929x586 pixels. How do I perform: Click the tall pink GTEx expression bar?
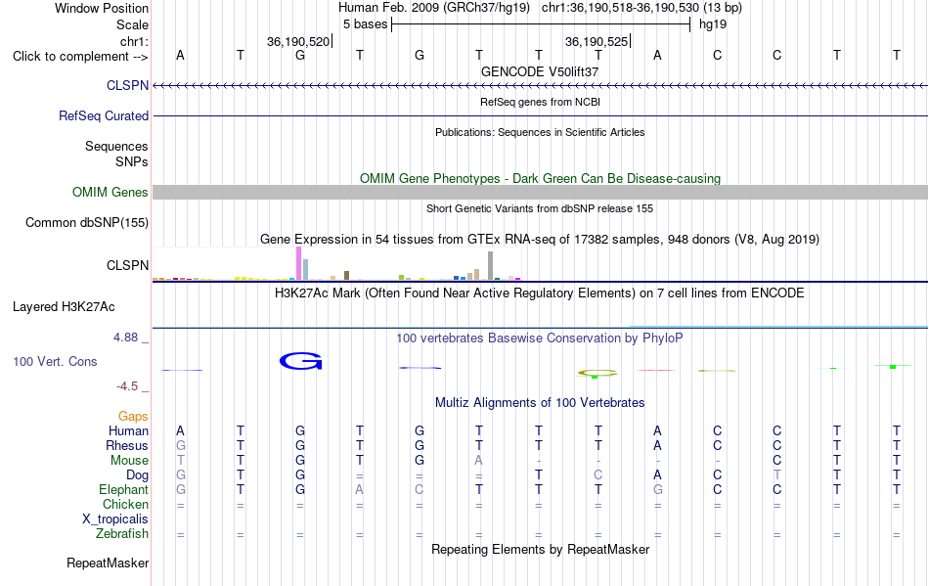click(298, 263)
